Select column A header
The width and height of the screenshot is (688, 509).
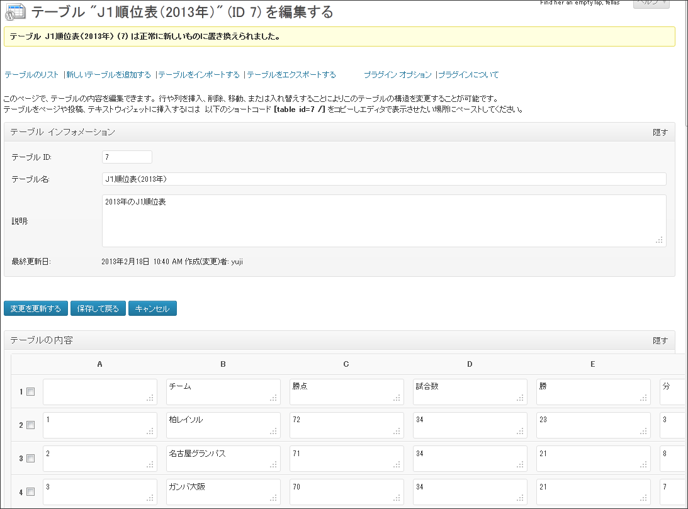(x=99, y=364)
